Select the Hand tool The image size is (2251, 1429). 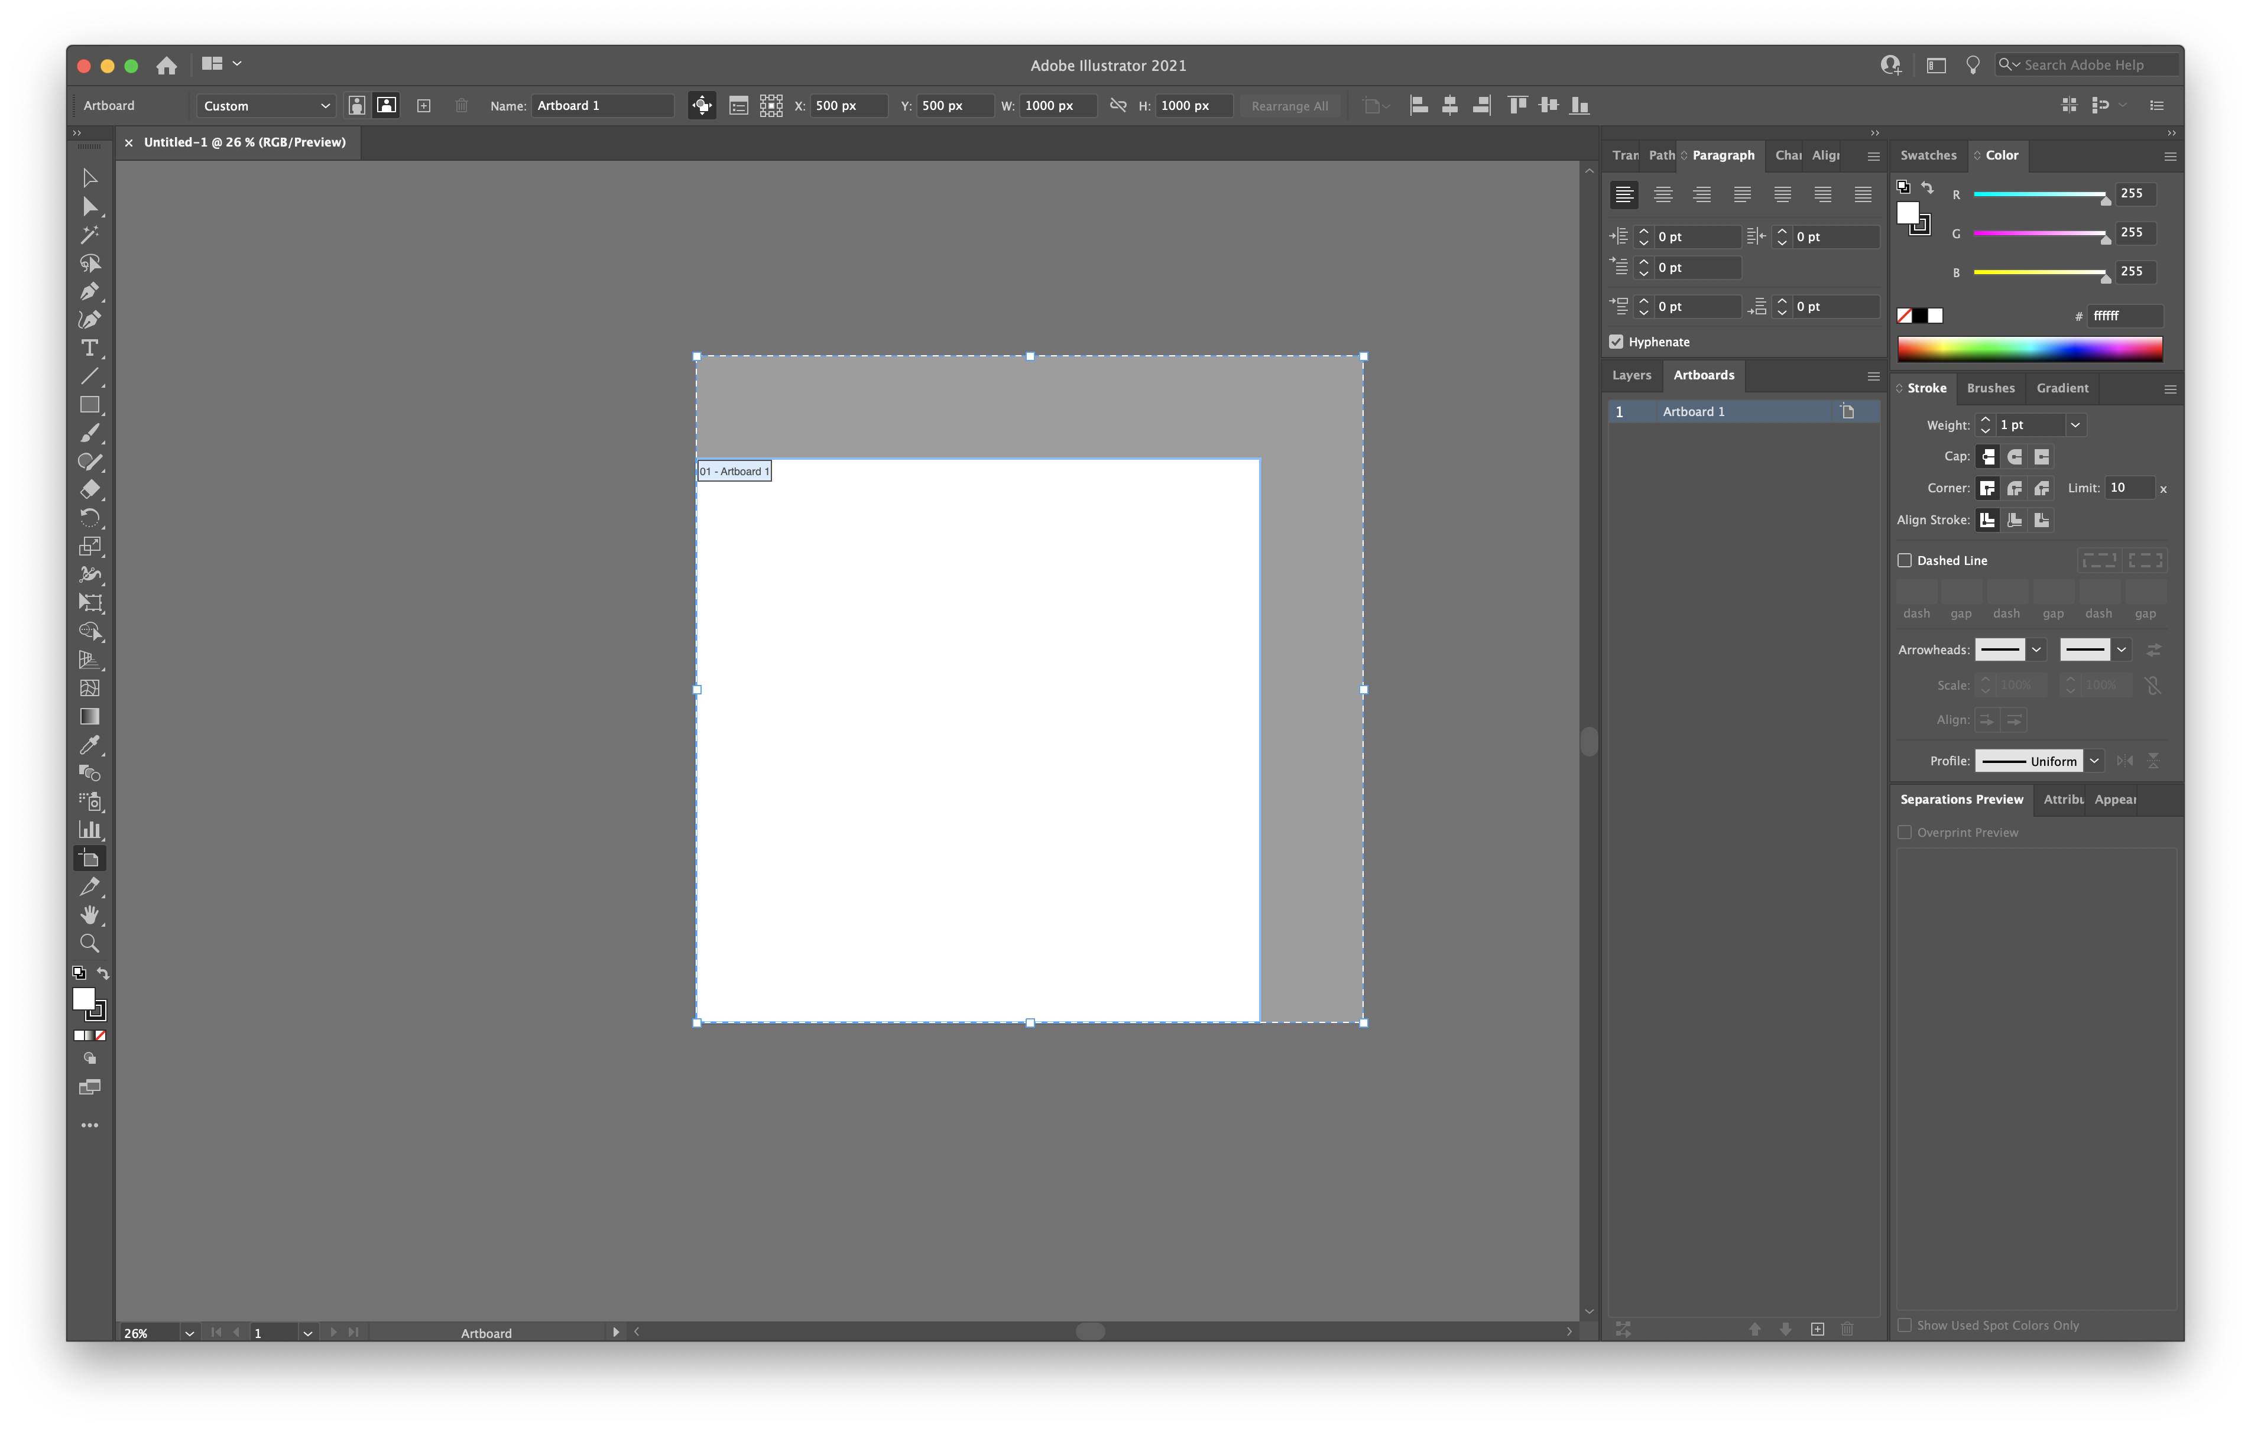point(90,915)
